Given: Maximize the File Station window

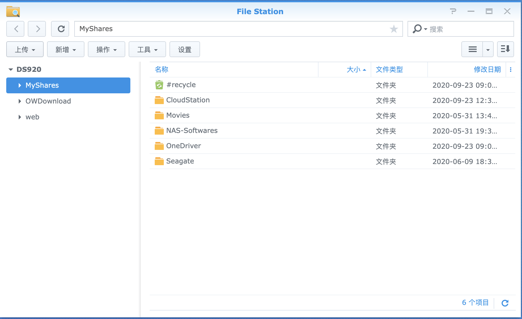Looking at the screenshot, I should click(x=489, y=11).
